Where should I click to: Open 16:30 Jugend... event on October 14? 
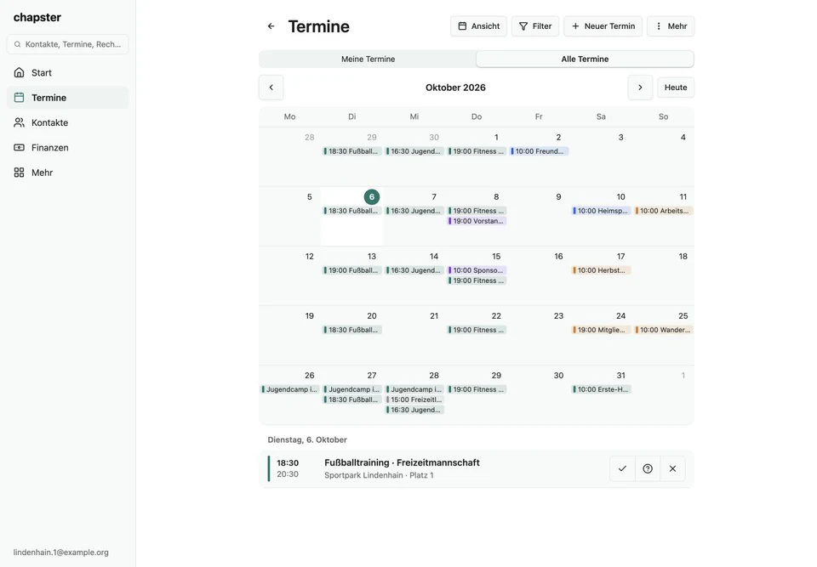click(x=414, y=270)
